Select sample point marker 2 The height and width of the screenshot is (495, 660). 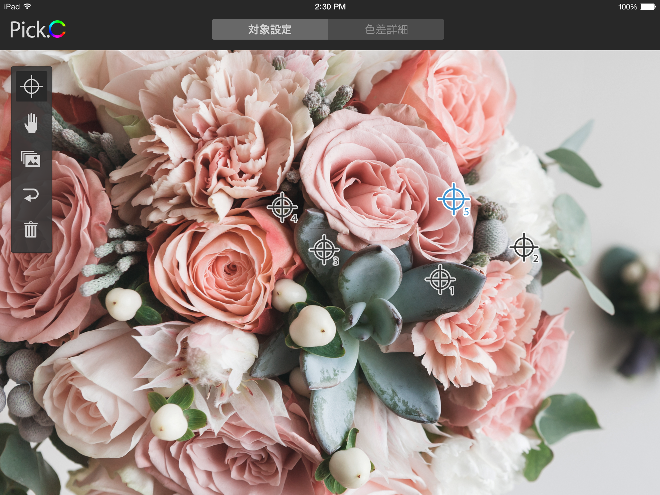tap(524, 247)
